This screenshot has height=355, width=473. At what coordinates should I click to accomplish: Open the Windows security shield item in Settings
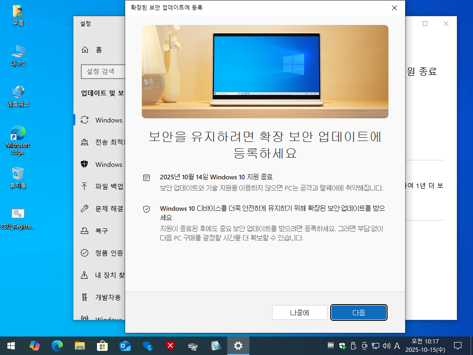click(x=100, y=164)
